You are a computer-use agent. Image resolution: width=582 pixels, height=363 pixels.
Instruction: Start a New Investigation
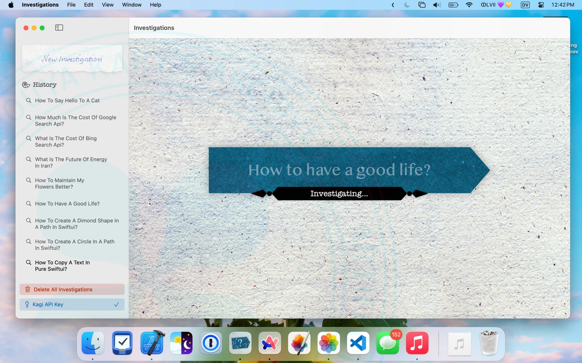72,59
